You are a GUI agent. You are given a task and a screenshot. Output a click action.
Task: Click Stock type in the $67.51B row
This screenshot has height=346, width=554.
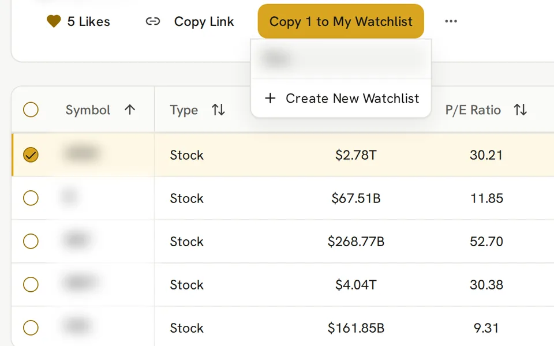(186, 198)
